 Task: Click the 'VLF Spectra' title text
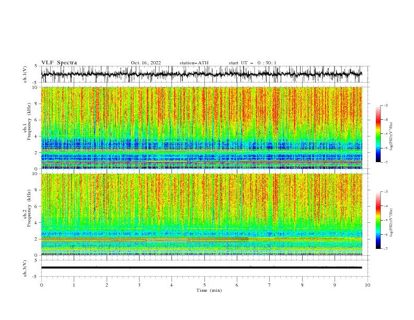pos(59,63)
